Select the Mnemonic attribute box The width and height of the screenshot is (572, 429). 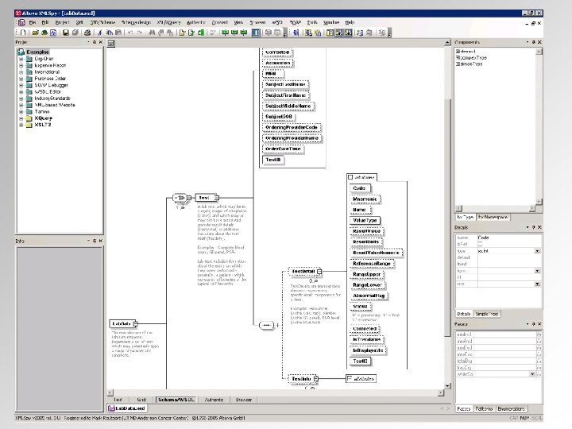coord(365,199)
